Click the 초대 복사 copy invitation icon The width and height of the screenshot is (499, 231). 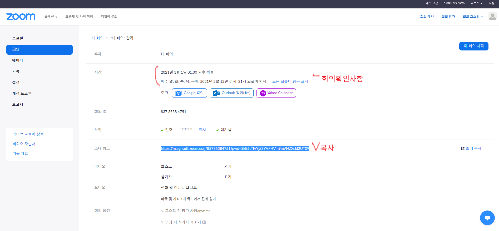(x=463, y=148)
